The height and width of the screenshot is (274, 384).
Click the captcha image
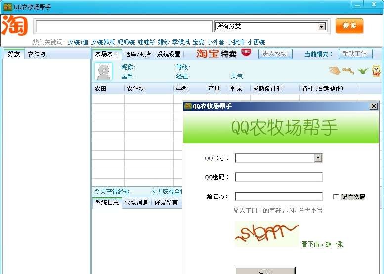(x=267, y=234)
